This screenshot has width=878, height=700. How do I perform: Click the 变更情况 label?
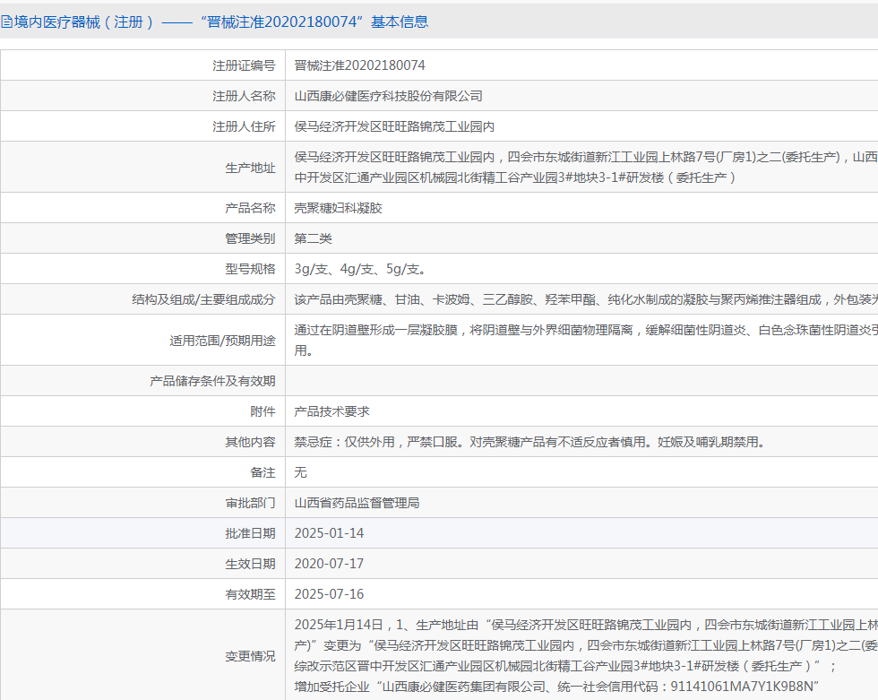pos(250,656)
